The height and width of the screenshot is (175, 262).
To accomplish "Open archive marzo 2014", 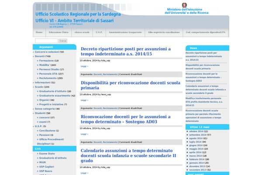I will (195, 156).
